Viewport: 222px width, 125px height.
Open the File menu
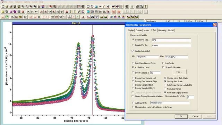(6, 2)
